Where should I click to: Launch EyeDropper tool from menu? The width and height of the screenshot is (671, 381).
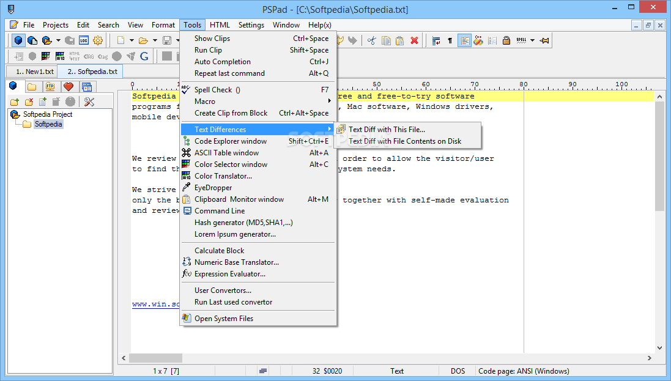pos(259,188)
